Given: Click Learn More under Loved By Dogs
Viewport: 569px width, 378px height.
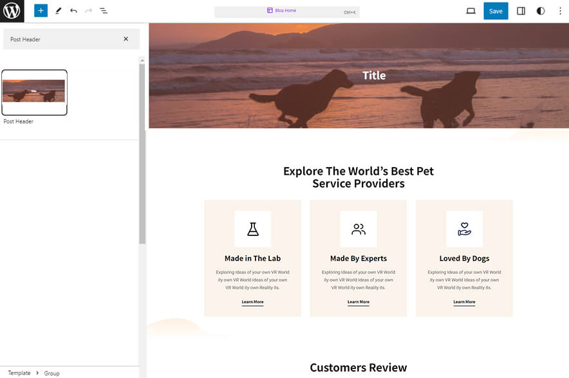Looking at the screenshot, I should tap(464, 301).
